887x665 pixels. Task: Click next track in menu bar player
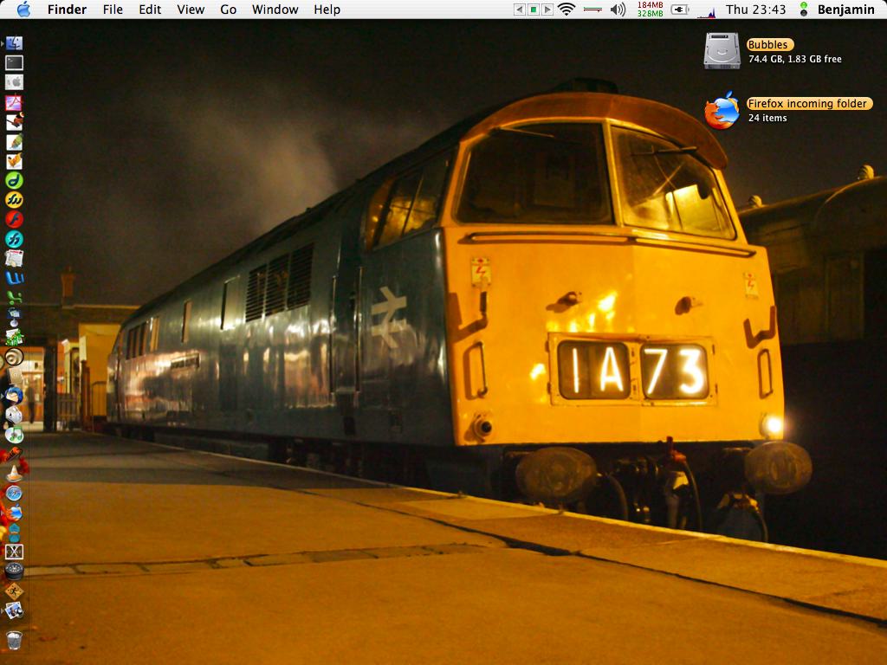pos(547,10)
